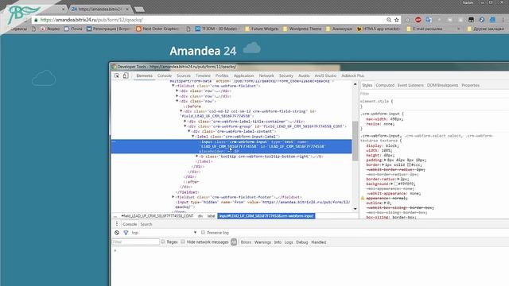This screenshot has height=286, width=509.
Task: Expand the first div class row node
Action: coord(177,91)
